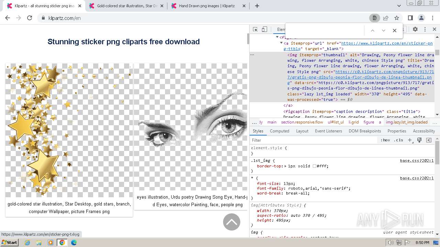
Task: Open the Windows Start menu
Action: pyautogui.click(x=9, y=242)
